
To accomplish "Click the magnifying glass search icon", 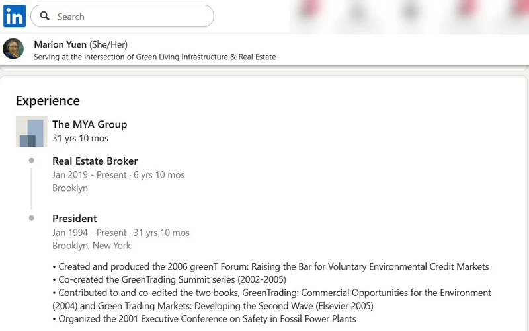I will (x=45, y=17).
